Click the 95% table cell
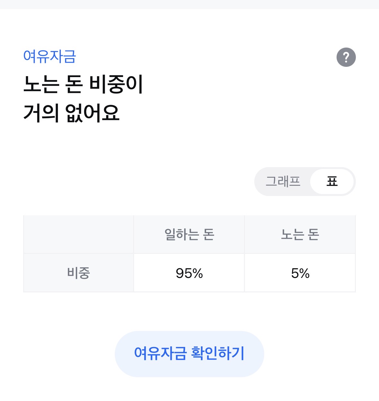Viewport: 379px width, 401px height. [189, 273]
